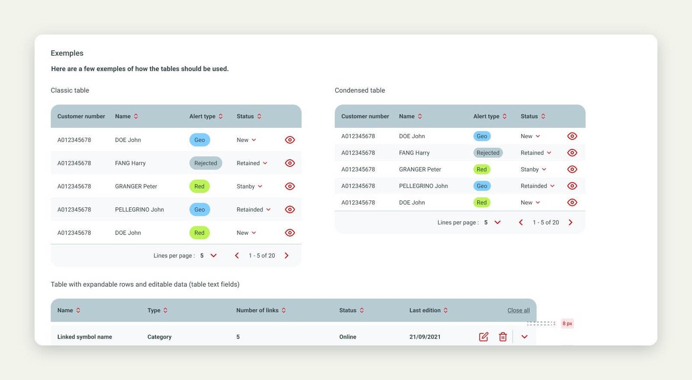Image resolution: width=692 pixels, height=380 pixels.
Task: Click Customer number header in Classic table
Action: click(81, 116)
